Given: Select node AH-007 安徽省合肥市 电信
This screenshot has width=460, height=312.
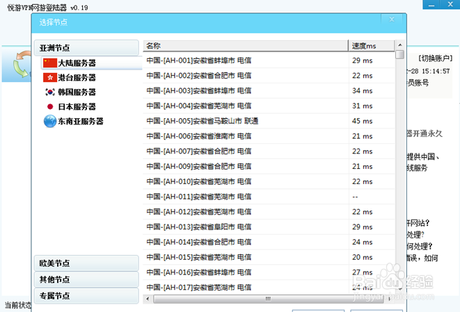Looking at the screenshot, I should point(269,151).
